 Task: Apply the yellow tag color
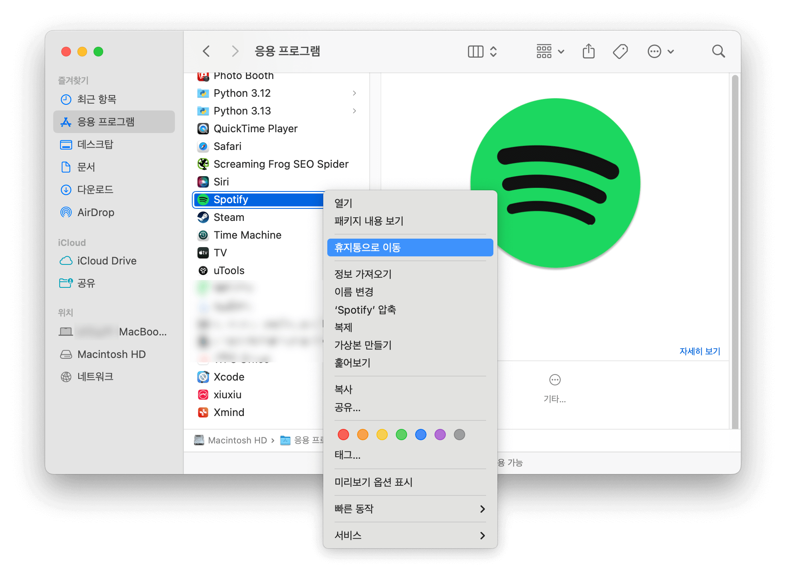[x=382, y=435]
